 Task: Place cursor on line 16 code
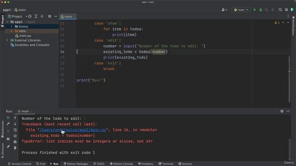[x=135, y=52]
